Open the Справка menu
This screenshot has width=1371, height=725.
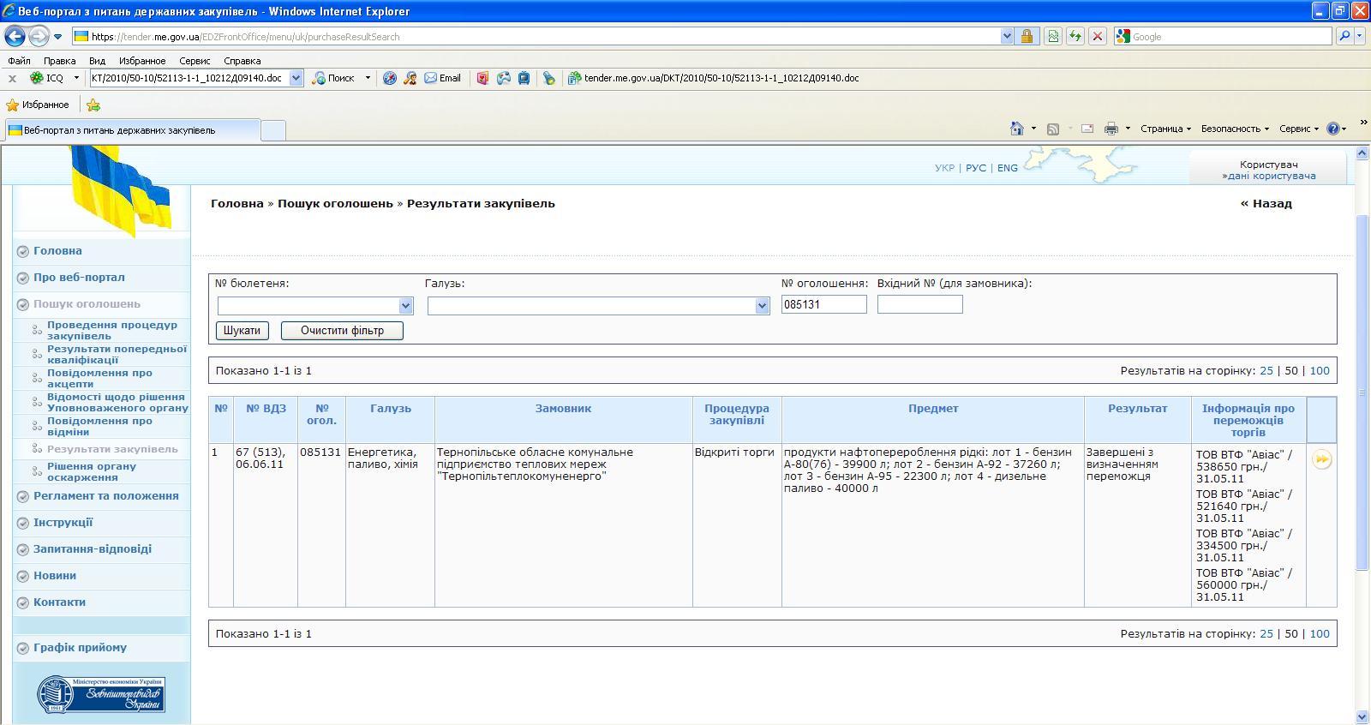pyautogui.click(x=242, y=61)
